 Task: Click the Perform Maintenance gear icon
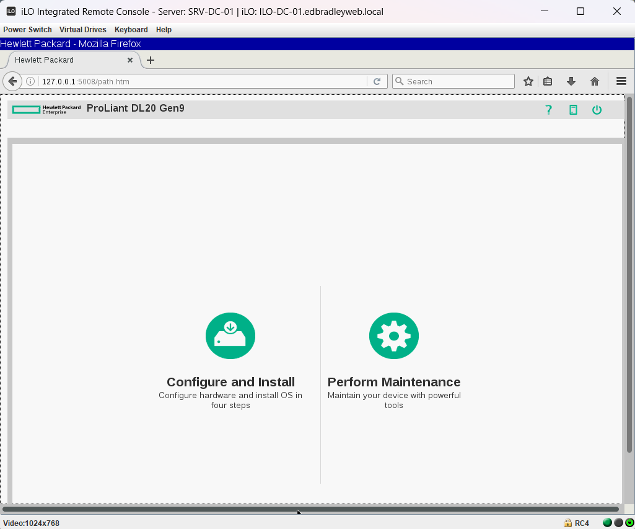(393, 336)
